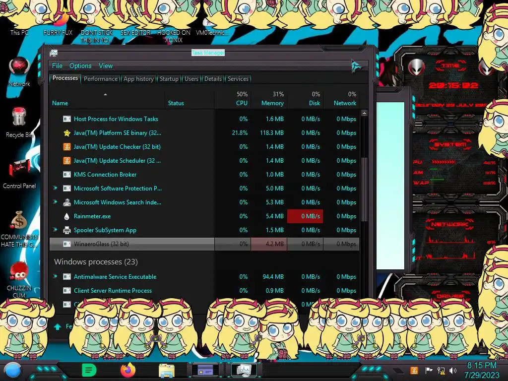Viewport: 508px width, 381px height.
Task: Click the Spooler SubSystem printer icon
Action: (67, 230)
